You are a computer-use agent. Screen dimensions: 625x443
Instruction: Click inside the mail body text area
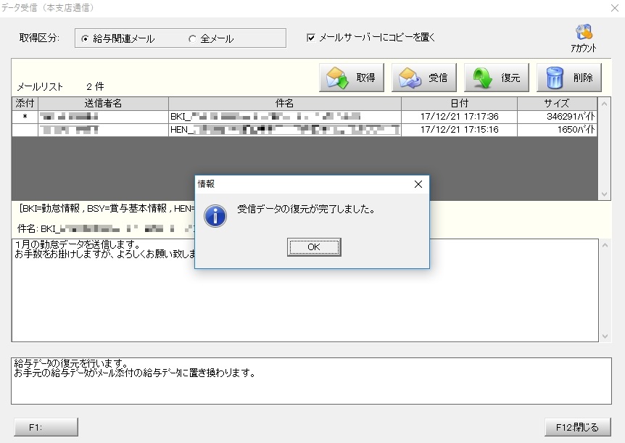[x=305, y=290]
